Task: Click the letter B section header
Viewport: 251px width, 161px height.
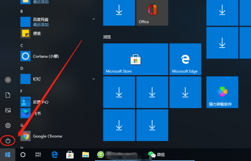Action: (21, 11)
